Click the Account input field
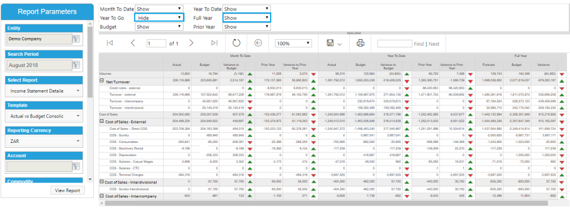The width and height of the screenshot is (570, 220). [x=39, y=167]
